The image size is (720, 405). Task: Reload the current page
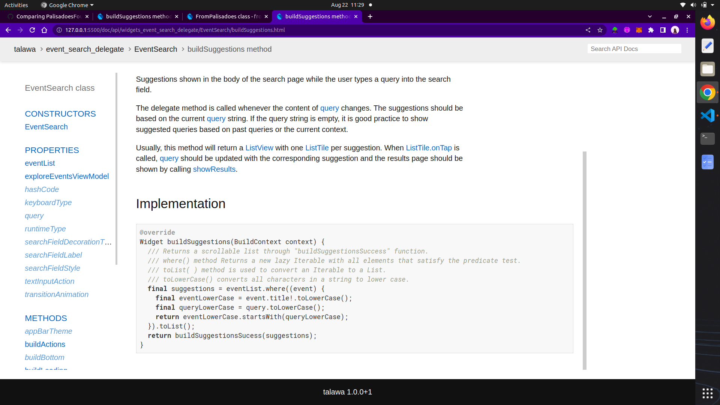(x=32, y=30)
